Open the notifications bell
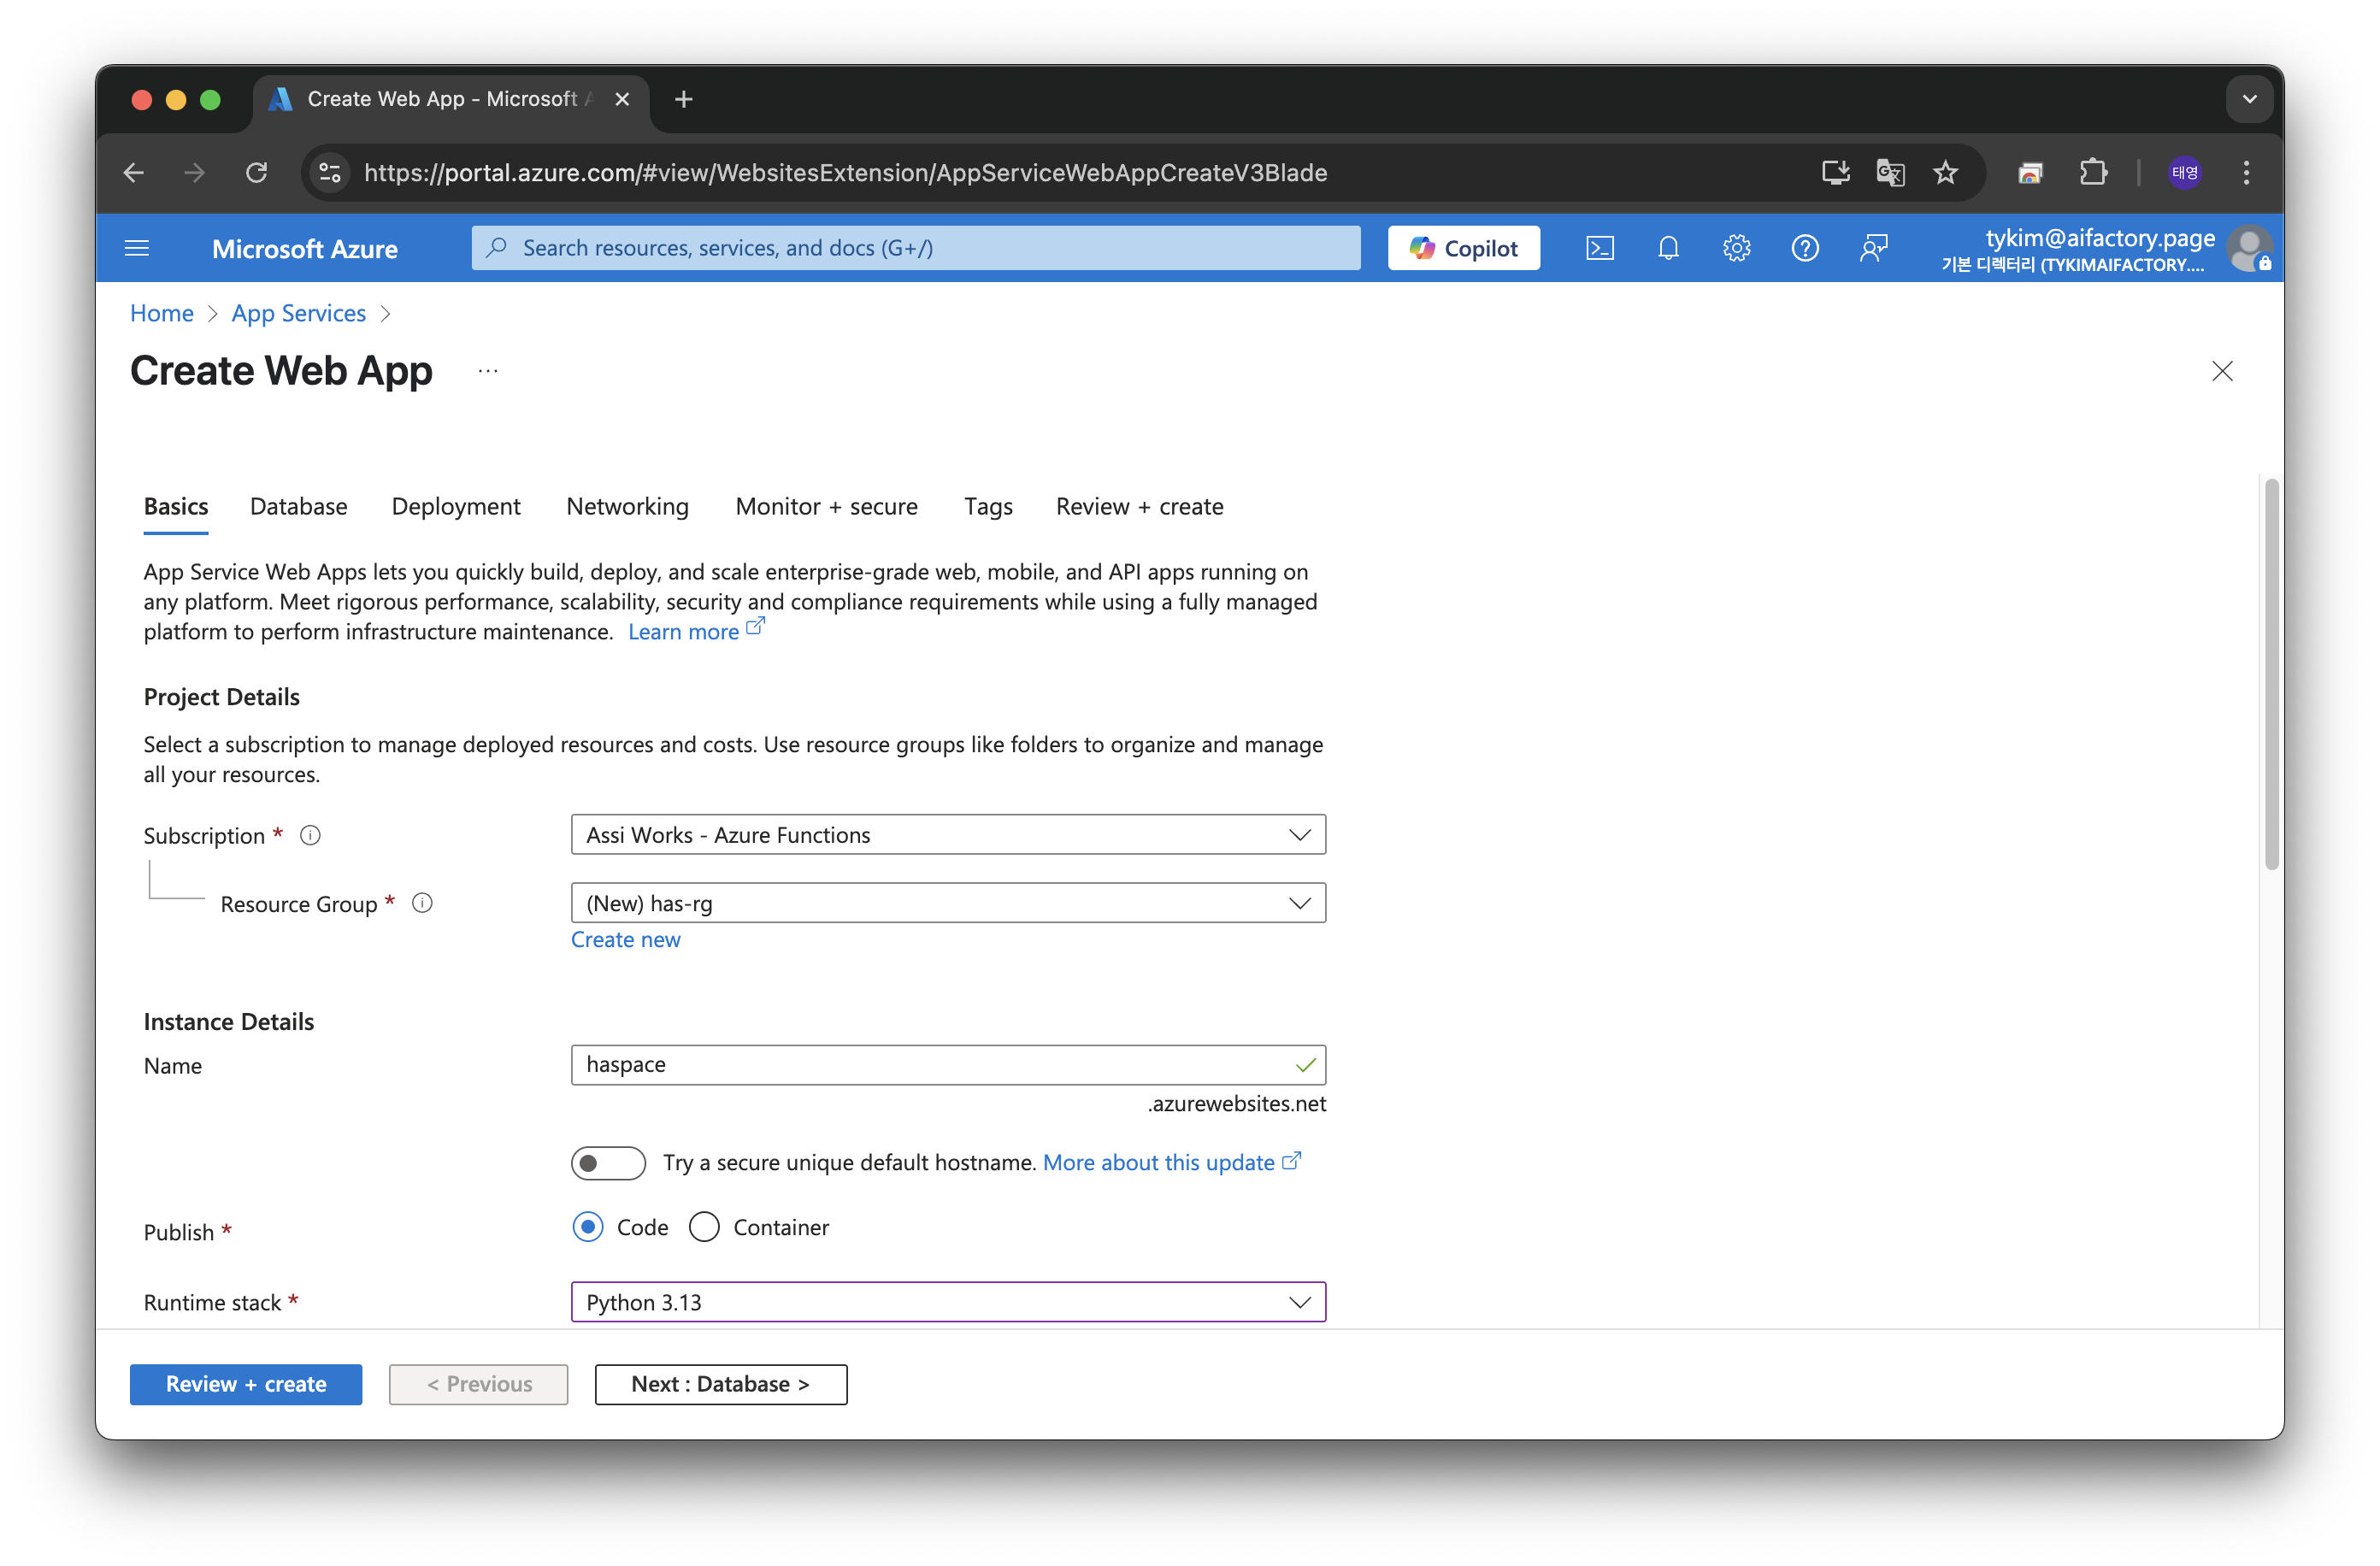2380x1566 pixels. tap(1667, 248)
